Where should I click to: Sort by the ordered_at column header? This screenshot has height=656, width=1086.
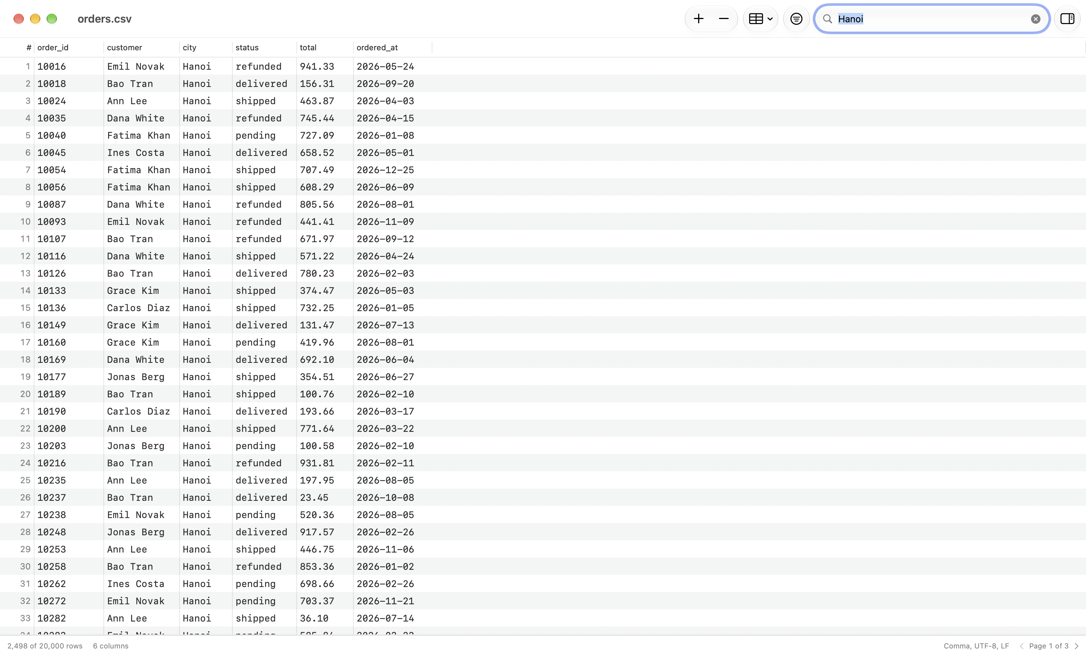[393, 47]
